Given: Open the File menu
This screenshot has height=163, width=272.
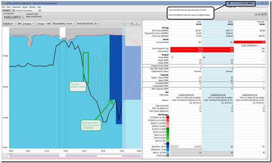Looking at the screenshot, I should (3, 7).
